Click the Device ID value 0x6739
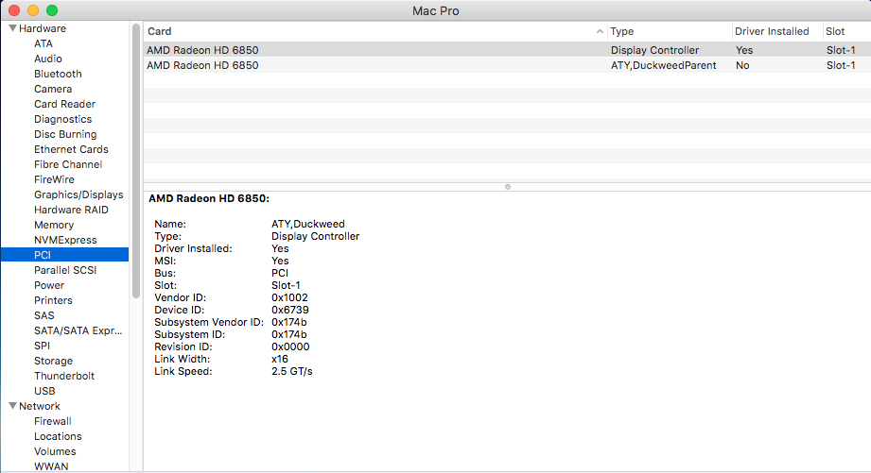 290,310
